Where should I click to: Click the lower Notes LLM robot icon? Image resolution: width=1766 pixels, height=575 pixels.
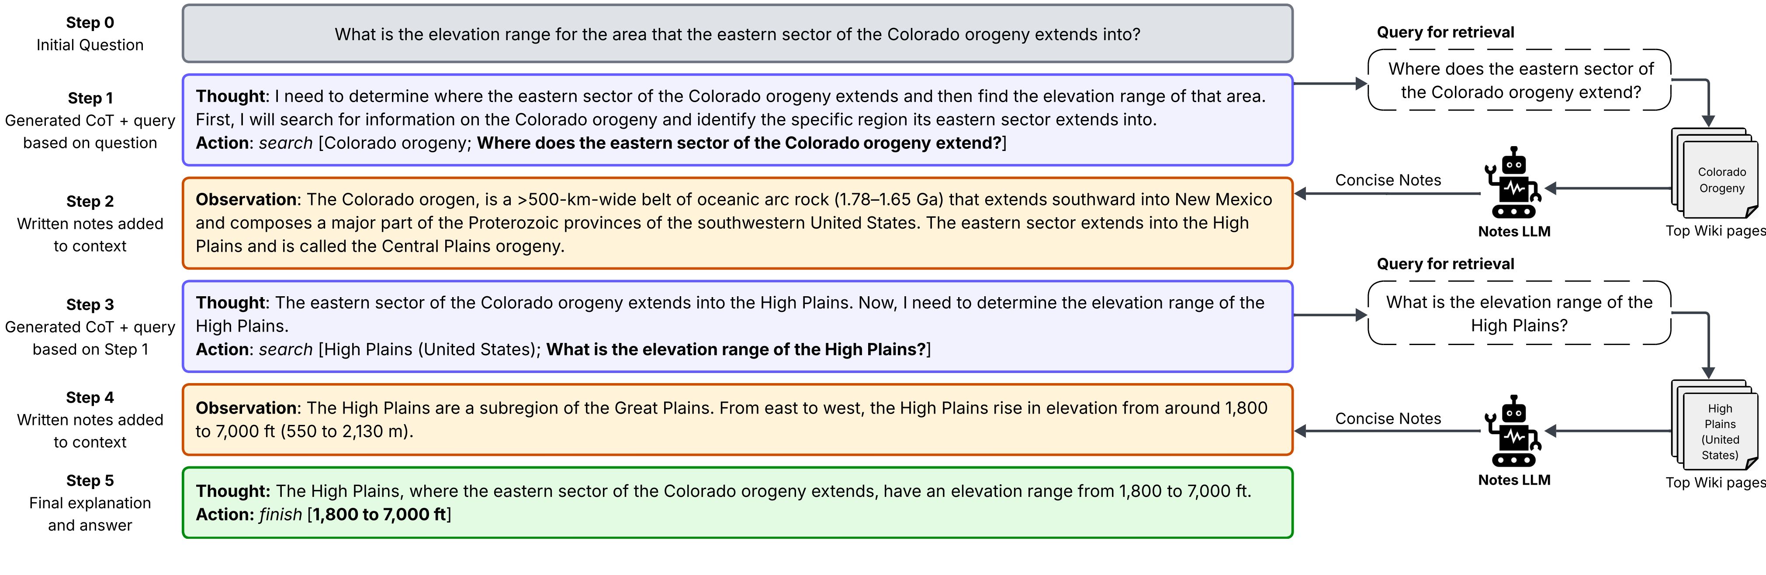(1513, 431)
